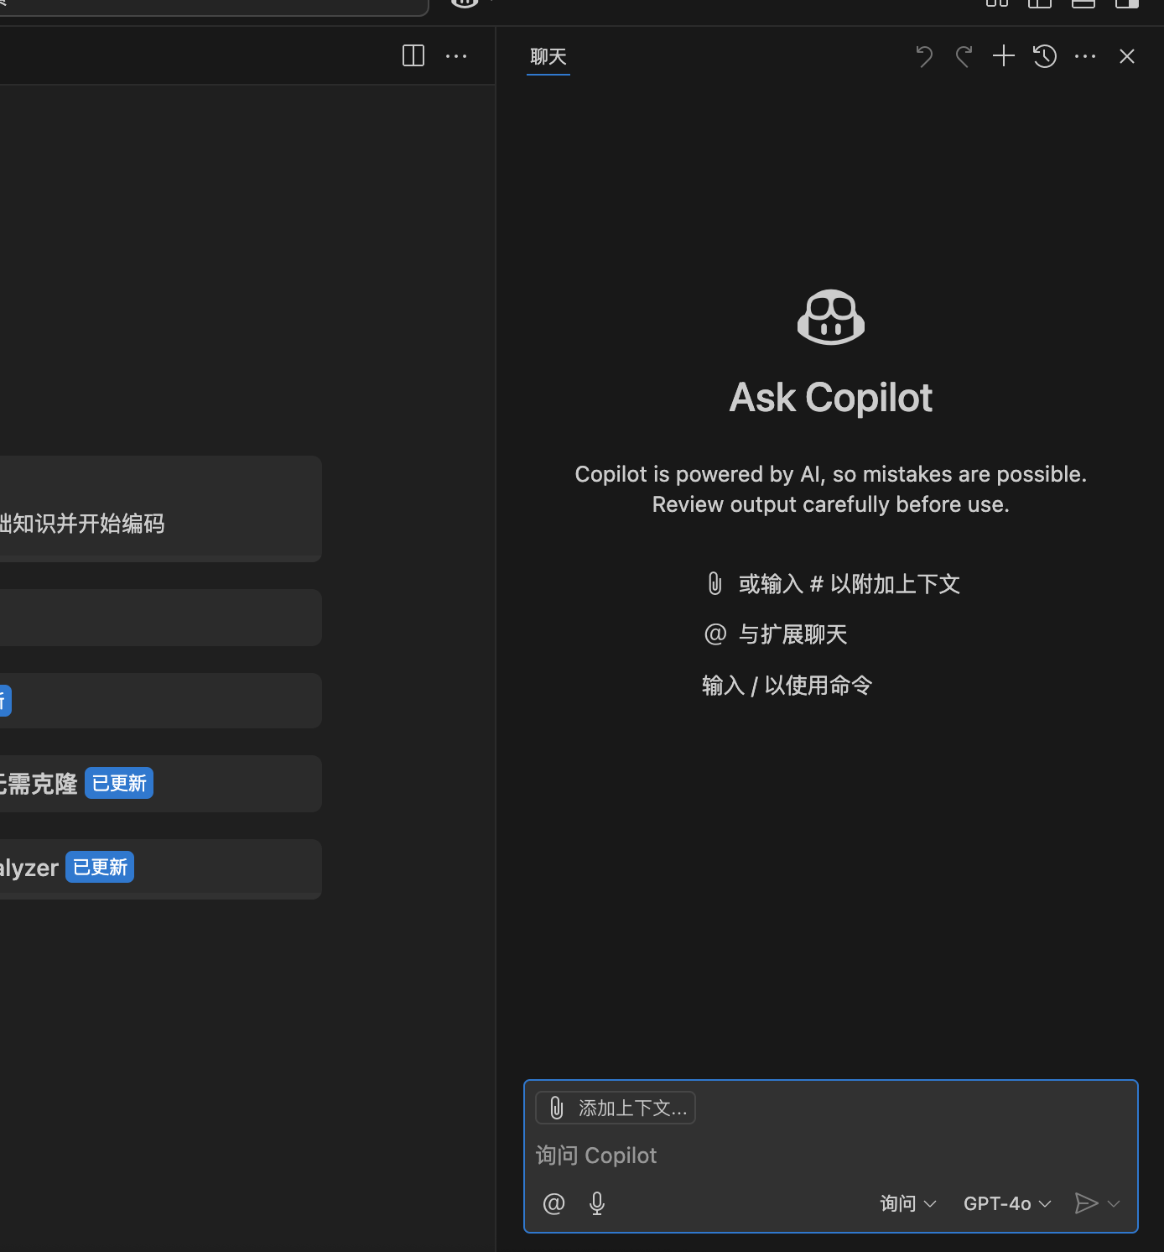Focus the 询问 Copilot input field
The width and height of the screenshot is (1164, 1252).
click(830, 1155)
